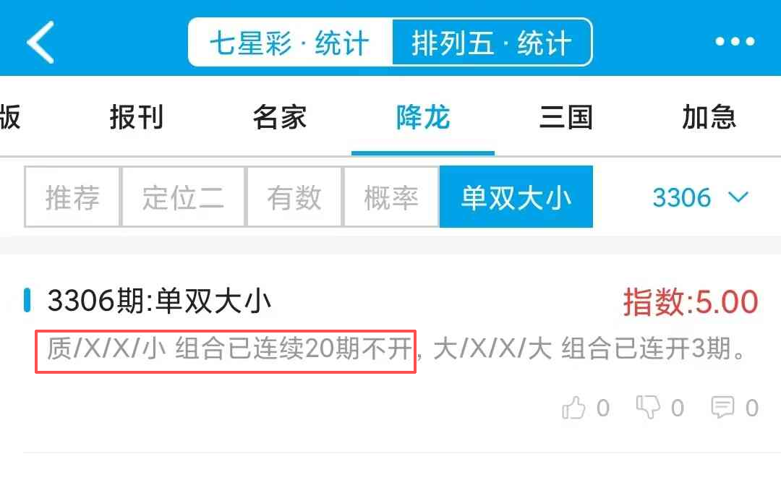This screenshot has height=480, width=781.
Task: Open the 3306期:单双大小 entry title
Action: (x=159, y=301)
